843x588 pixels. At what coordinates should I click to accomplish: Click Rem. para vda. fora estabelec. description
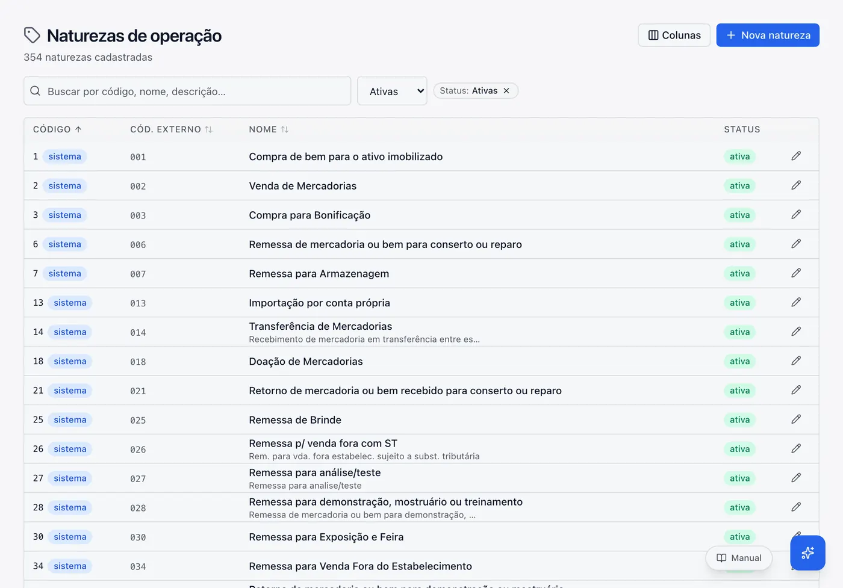(x=364, y=456)
